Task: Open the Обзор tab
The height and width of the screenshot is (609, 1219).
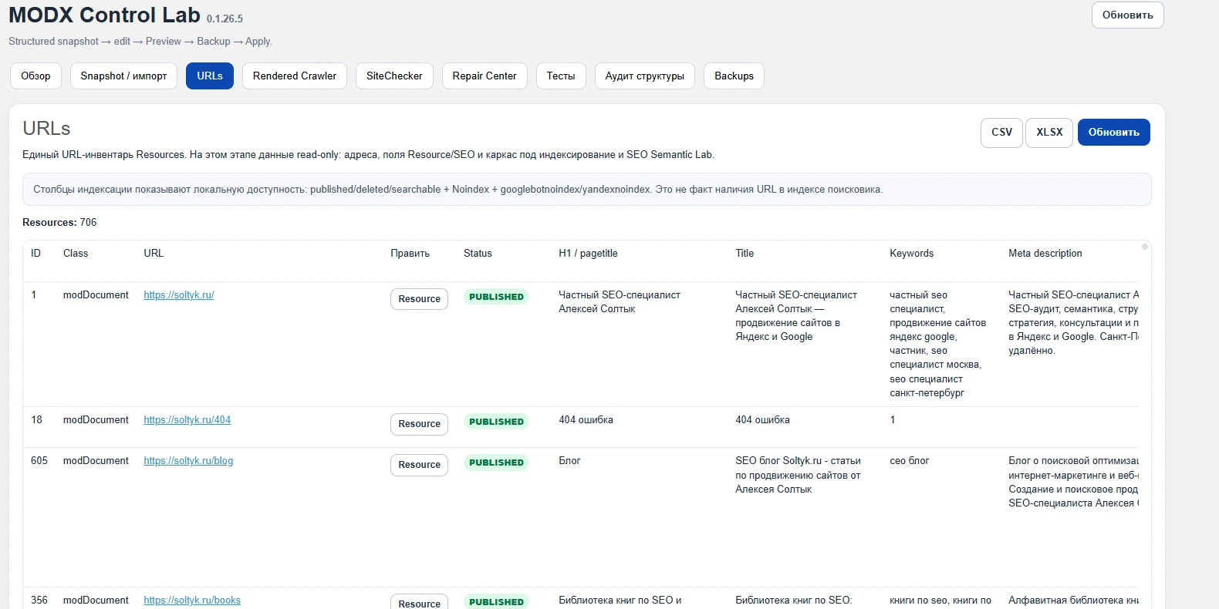Action: [x=35, y=76]
